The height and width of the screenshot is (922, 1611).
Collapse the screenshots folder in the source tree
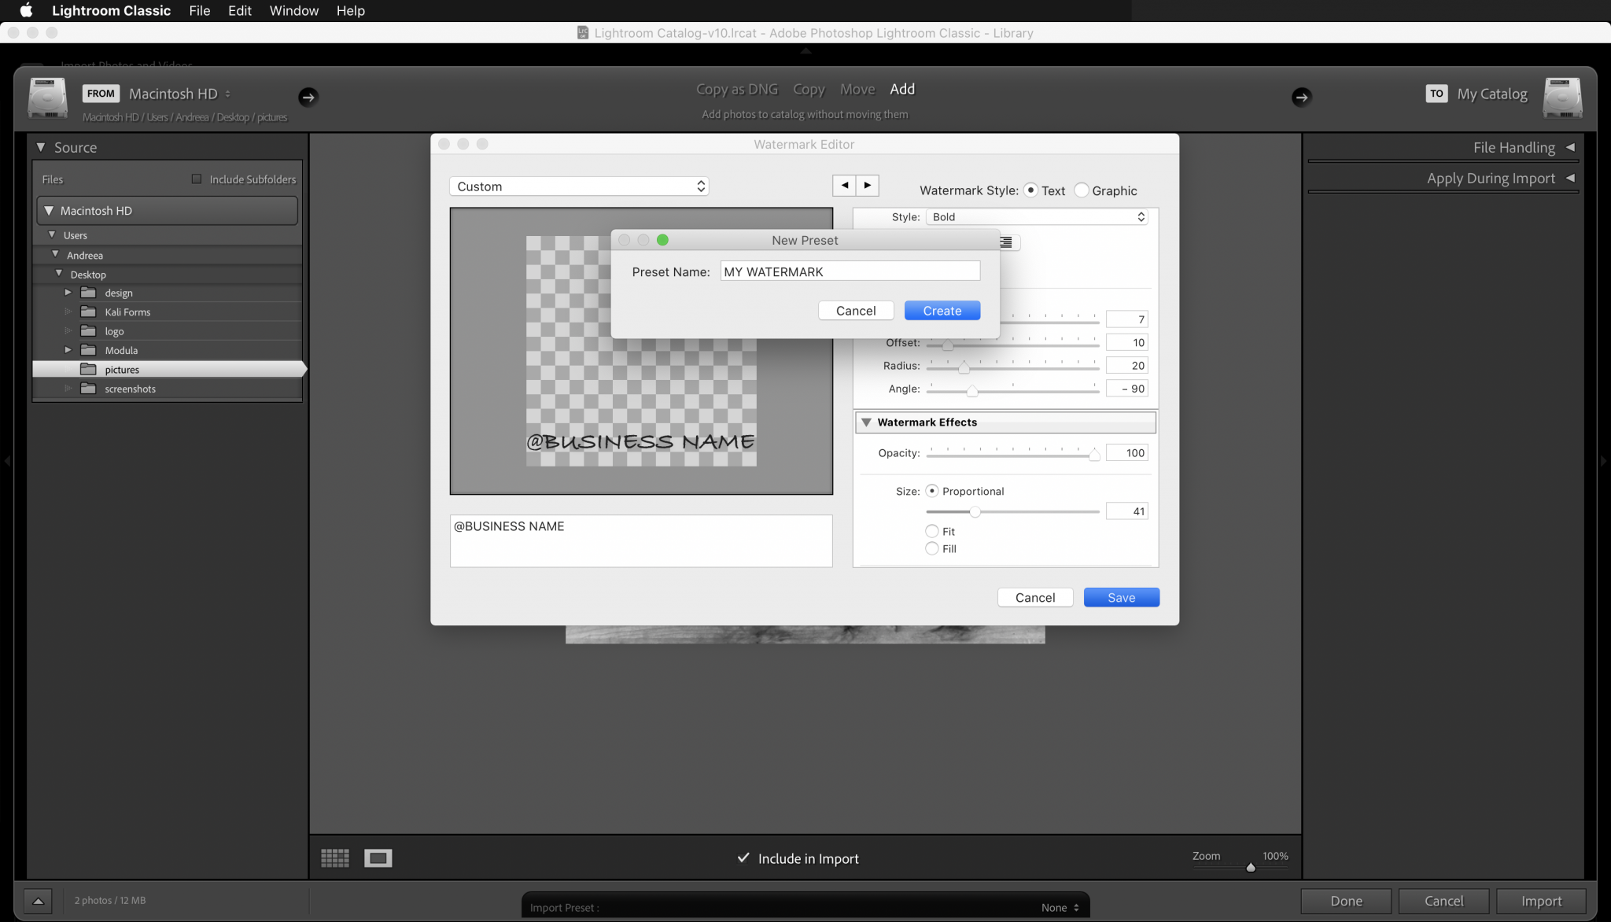[68, 388]
